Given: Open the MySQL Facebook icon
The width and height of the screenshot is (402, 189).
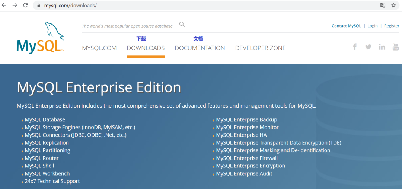Looking at the screenshot, I should 355,47.
